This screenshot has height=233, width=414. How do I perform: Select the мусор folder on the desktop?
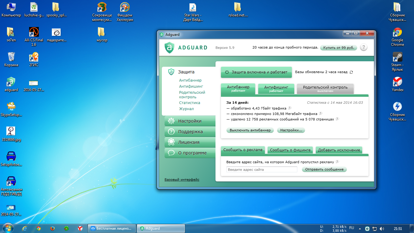coord(102,35)
